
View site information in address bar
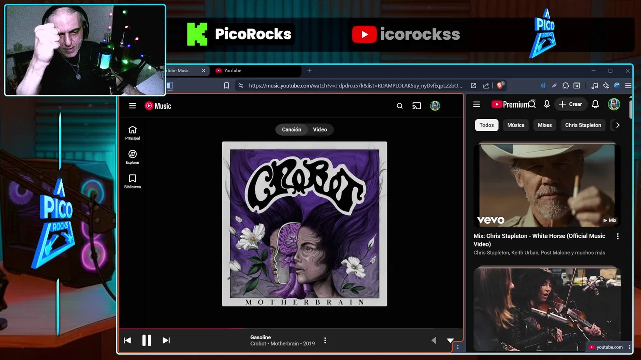[241, 86]
